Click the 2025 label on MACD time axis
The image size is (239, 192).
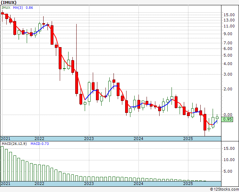(188, 184)
